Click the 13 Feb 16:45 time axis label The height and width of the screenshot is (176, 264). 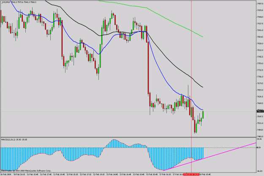coord(126,174)
